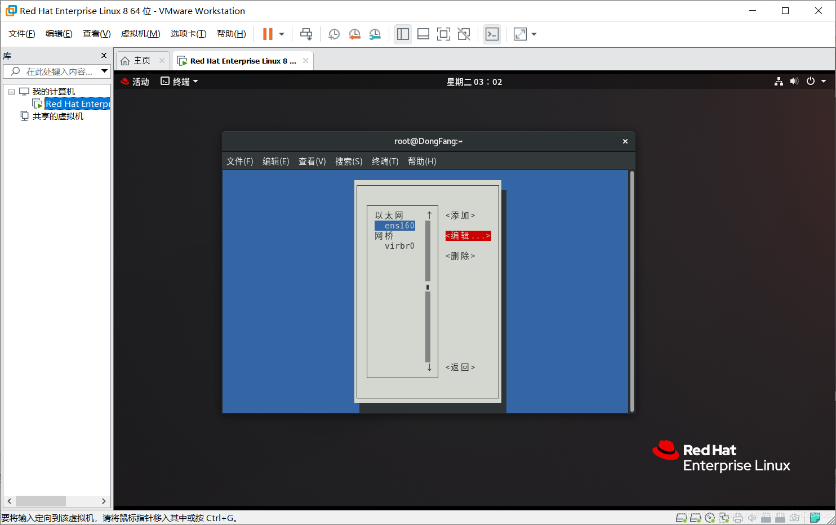The image size is (836, 525).
Task: Toggle the library sidebar visibility
Action: pos(403,34)
